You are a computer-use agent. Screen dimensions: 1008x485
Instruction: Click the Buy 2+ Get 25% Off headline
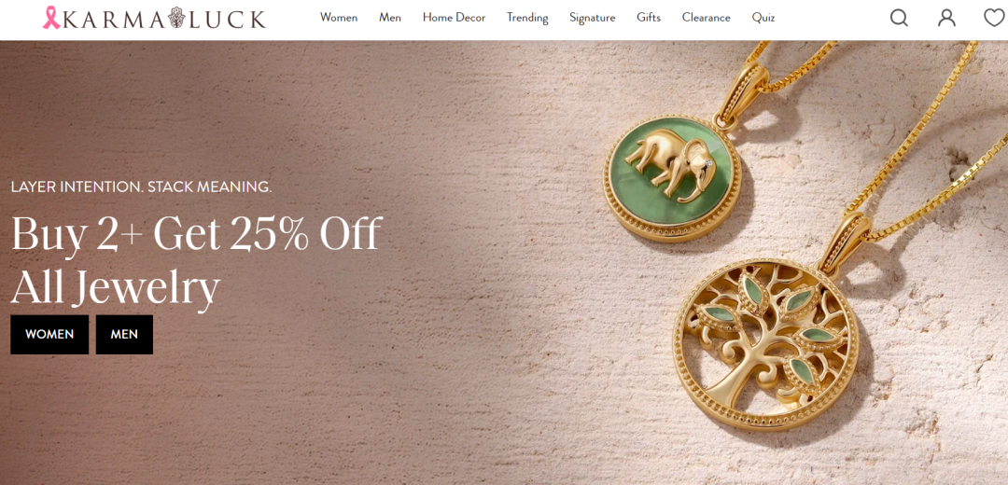197,234
